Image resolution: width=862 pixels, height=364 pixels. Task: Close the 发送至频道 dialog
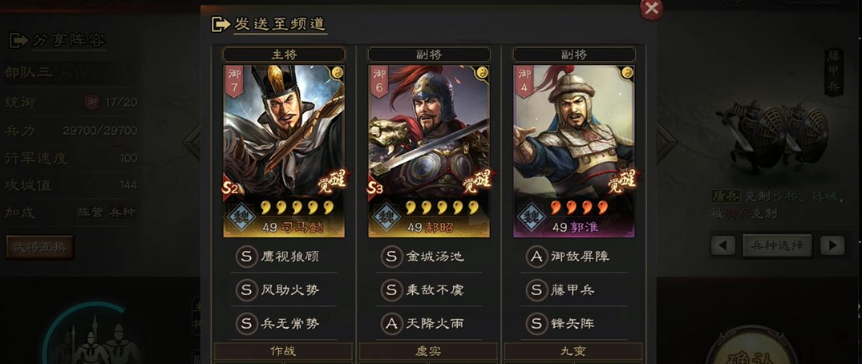coord(651,9)
